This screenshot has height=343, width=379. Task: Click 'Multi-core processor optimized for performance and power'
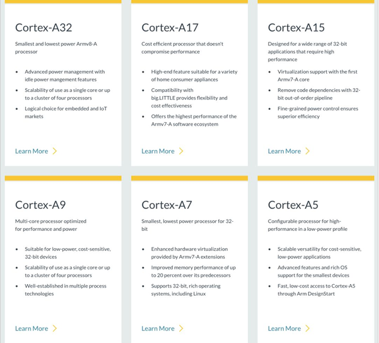[51, 225]
